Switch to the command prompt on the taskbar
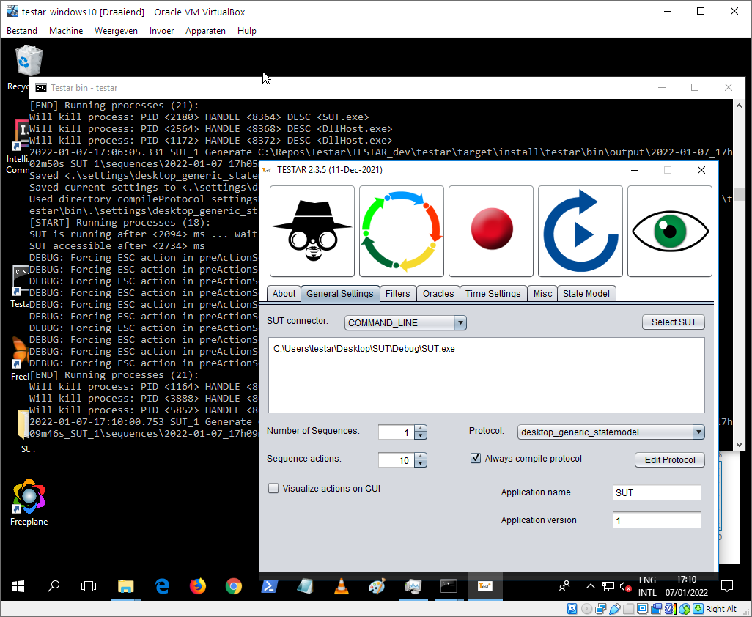 pyautogui.click(x=449, y=585)
